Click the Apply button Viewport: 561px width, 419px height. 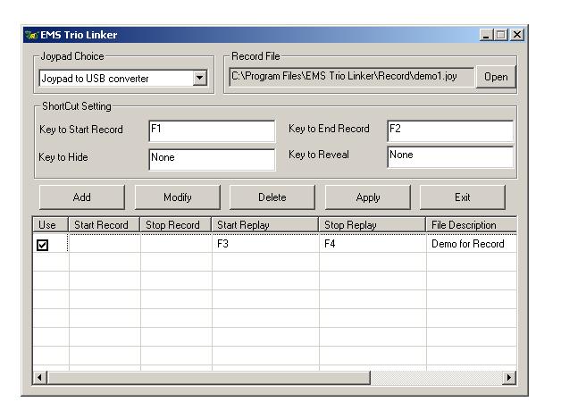[368, 197]
